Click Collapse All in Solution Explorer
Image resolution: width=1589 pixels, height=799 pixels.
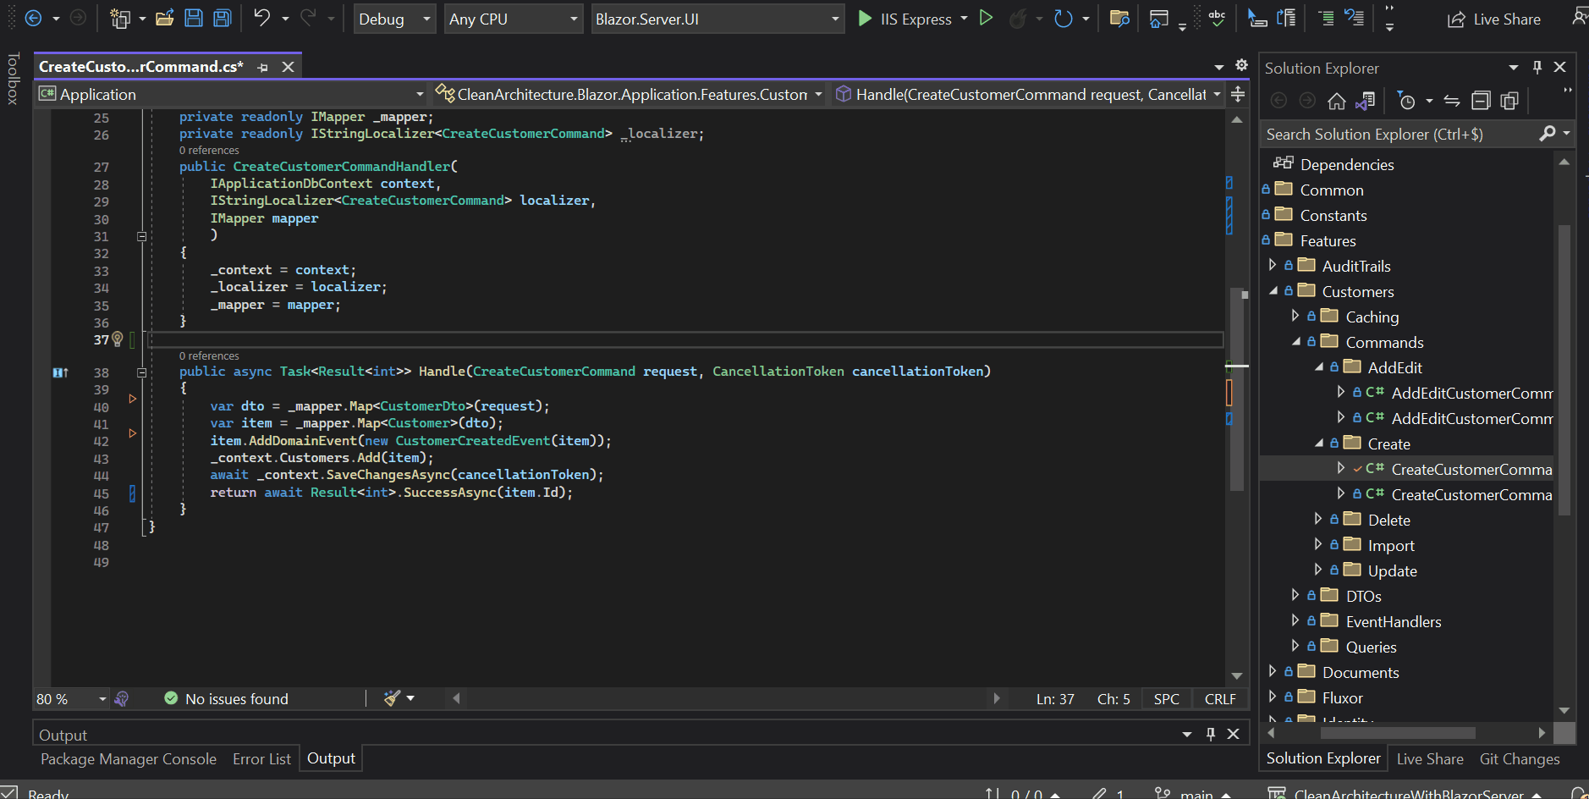point(1481,102)
